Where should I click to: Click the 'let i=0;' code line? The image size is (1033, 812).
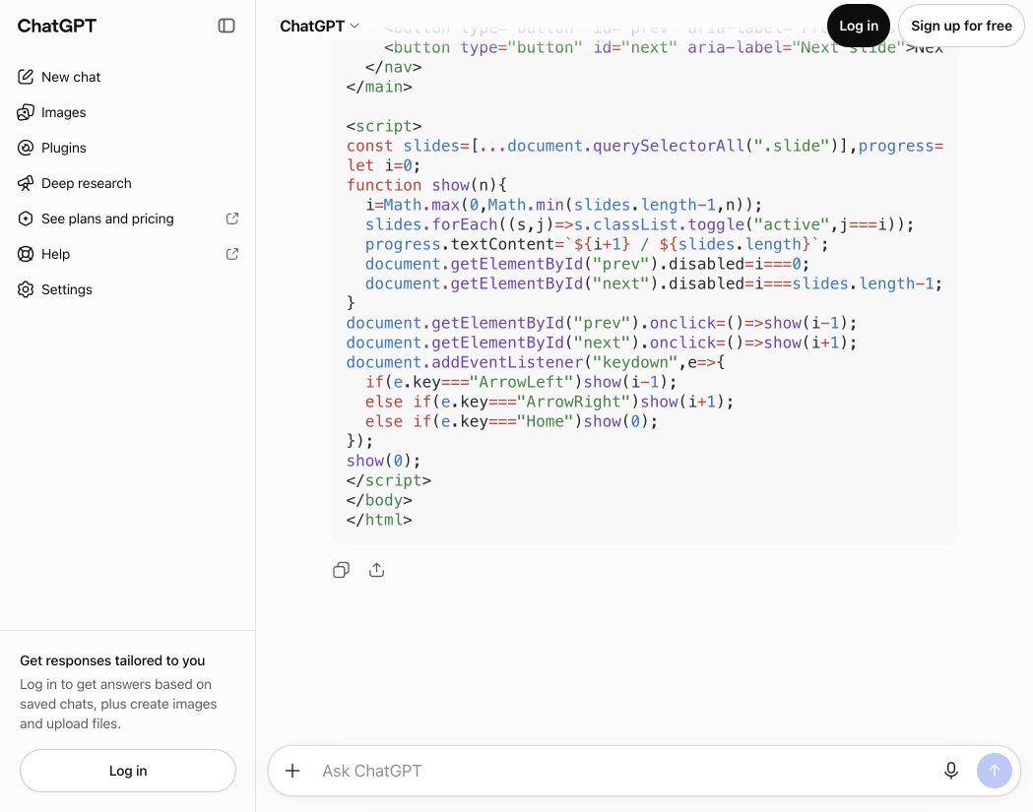coord(383,165)
